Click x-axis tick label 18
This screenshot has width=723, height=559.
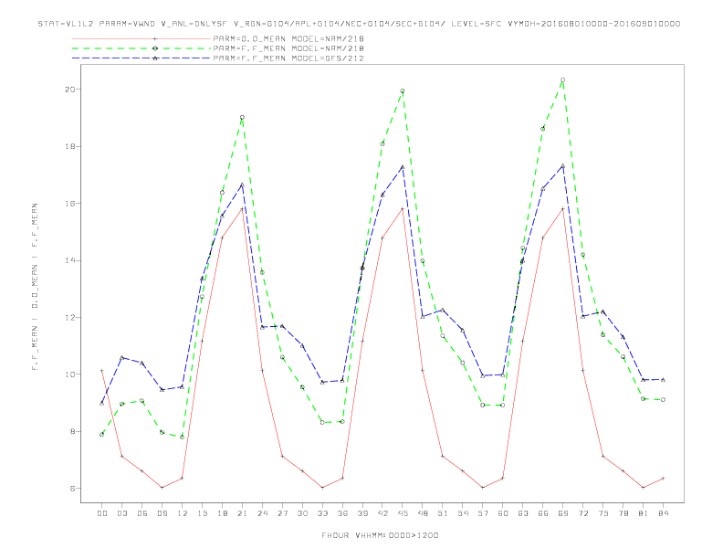pos(222,513)
